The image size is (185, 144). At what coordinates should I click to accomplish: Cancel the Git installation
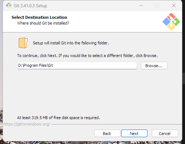165,134
